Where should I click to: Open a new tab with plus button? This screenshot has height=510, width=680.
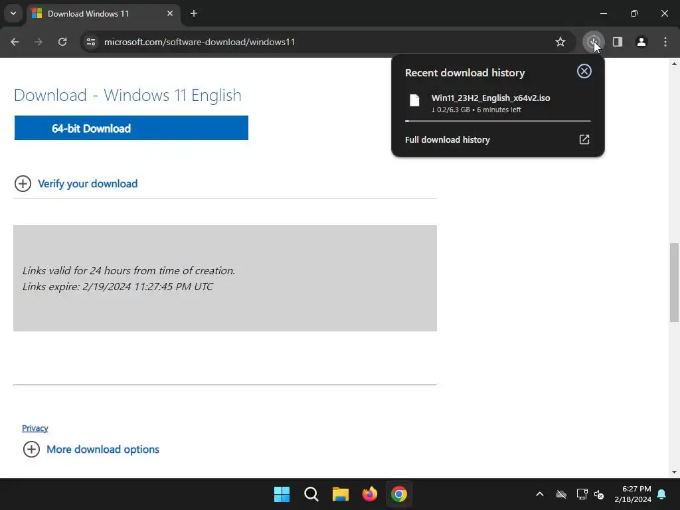pos(194,13)
